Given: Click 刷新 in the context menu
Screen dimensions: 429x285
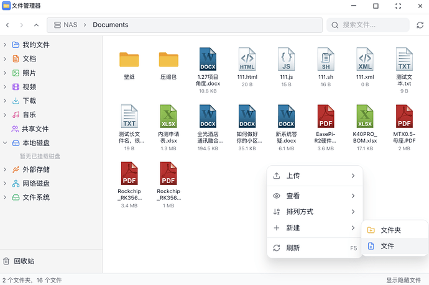Looking at the screenshot, I should point(293,248).
